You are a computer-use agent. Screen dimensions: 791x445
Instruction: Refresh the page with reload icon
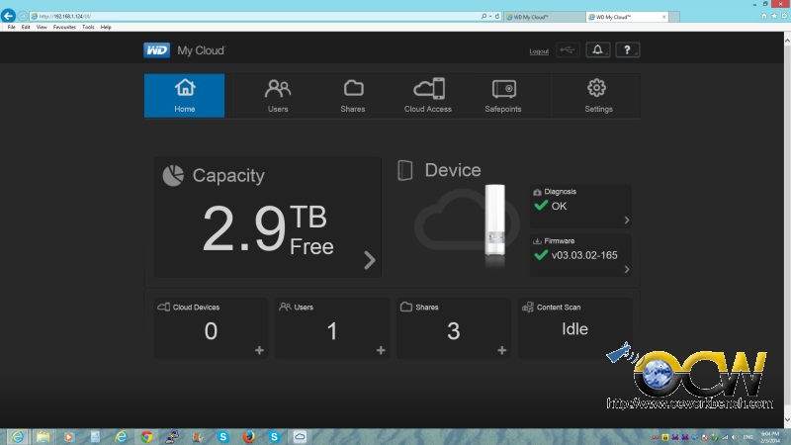tap(497, 16)
